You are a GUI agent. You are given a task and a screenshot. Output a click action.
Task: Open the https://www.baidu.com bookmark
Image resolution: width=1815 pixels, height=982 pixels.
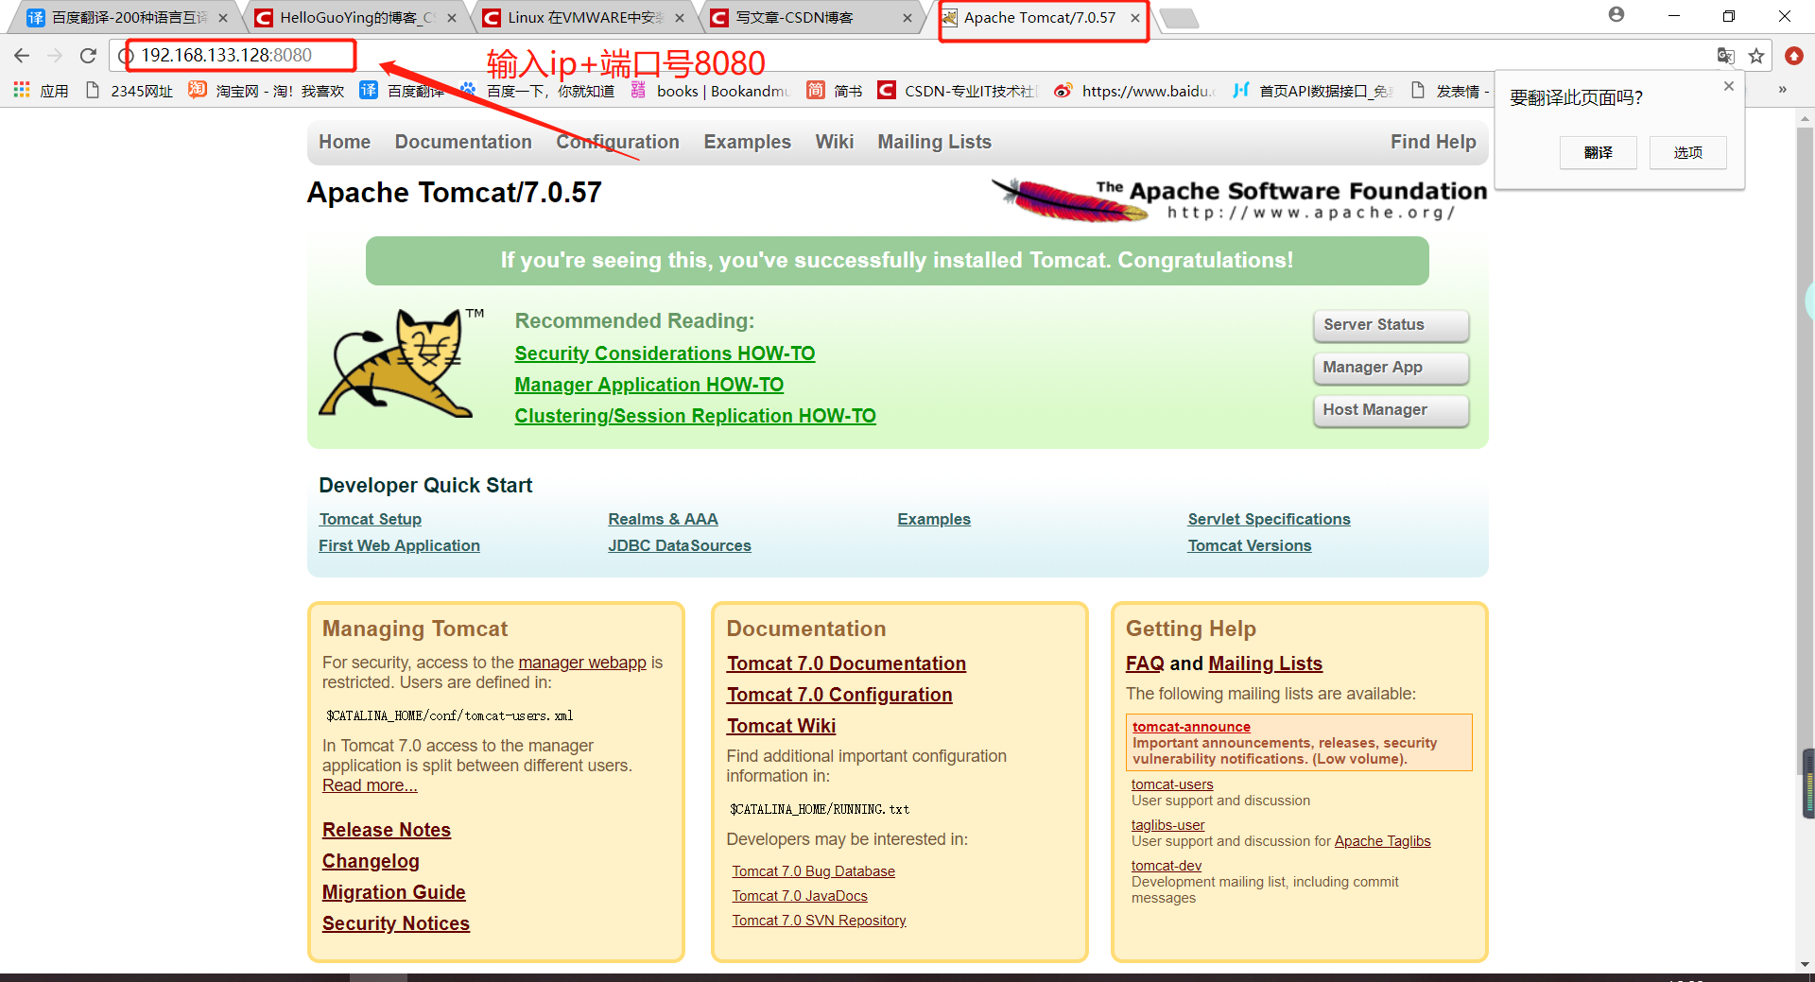tap(1135, 91)
